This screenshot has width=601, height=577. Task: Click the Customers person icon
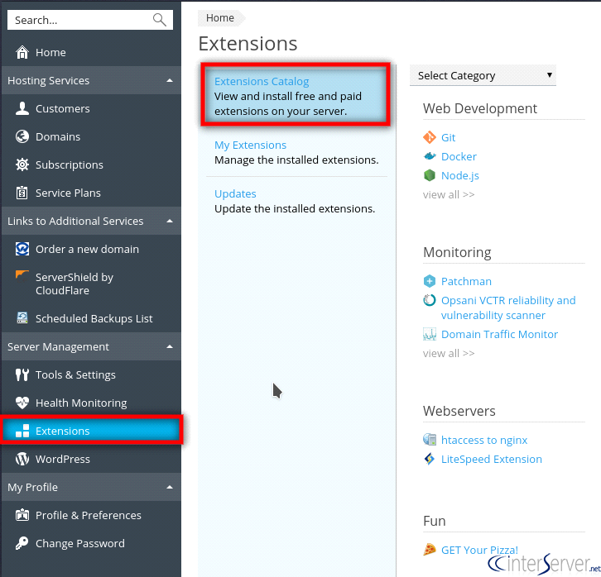tap(22, 108)
